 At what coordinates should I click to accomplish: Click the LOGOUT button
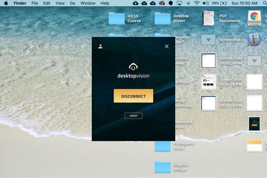(133, 116)
